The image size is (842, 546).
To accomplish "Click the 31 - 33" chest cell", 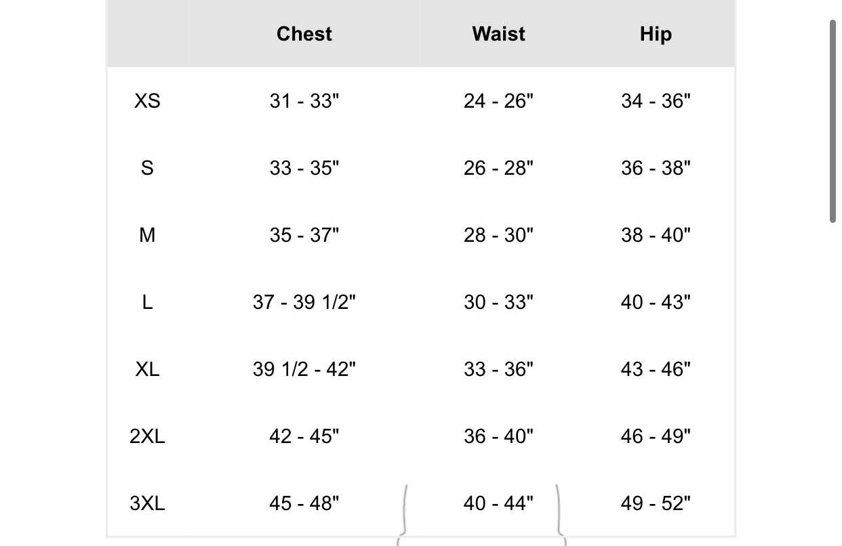I will click(x=304, y=101).
